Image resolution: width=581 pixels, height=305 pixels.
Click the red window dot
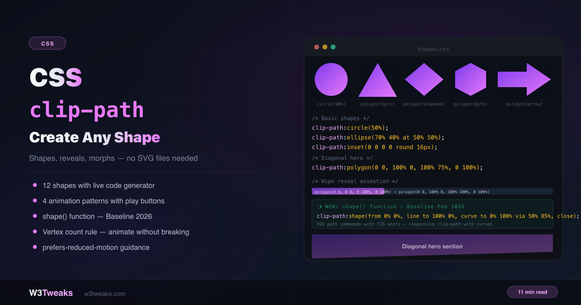[x=317, y=47]
